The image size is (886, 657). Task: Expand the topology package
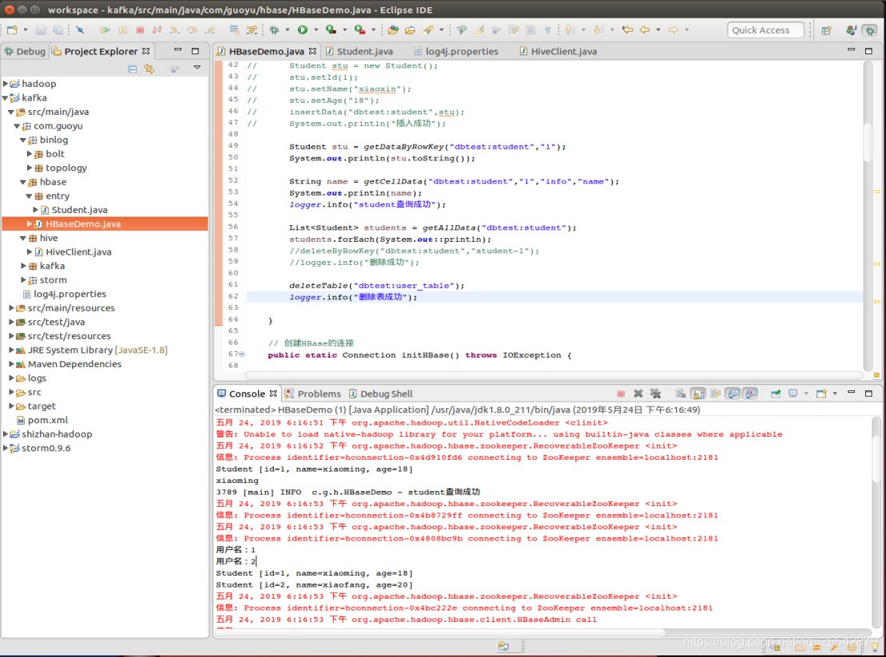click(30, 168)
